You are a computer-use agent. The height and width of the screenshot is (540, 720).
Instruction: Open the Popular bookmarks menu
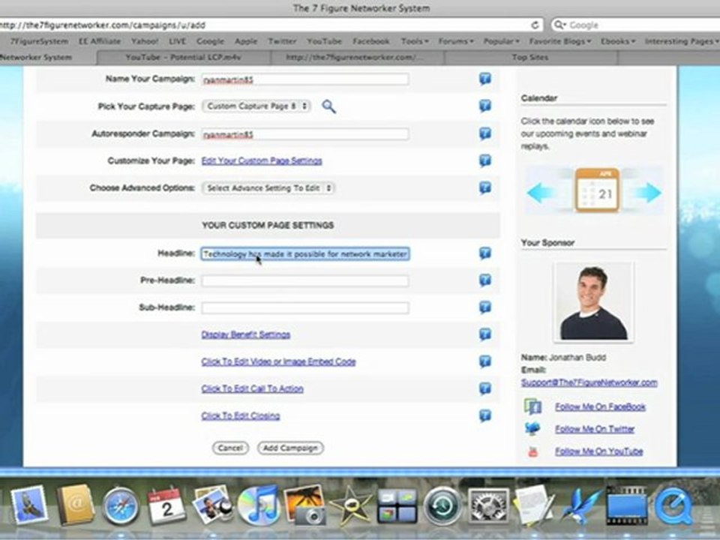tap(501, 41)
